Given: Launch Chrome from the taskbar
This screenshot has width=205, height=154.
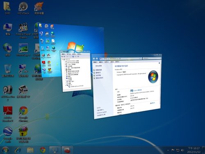Looking at the screenshot, I should click(43, 150).
